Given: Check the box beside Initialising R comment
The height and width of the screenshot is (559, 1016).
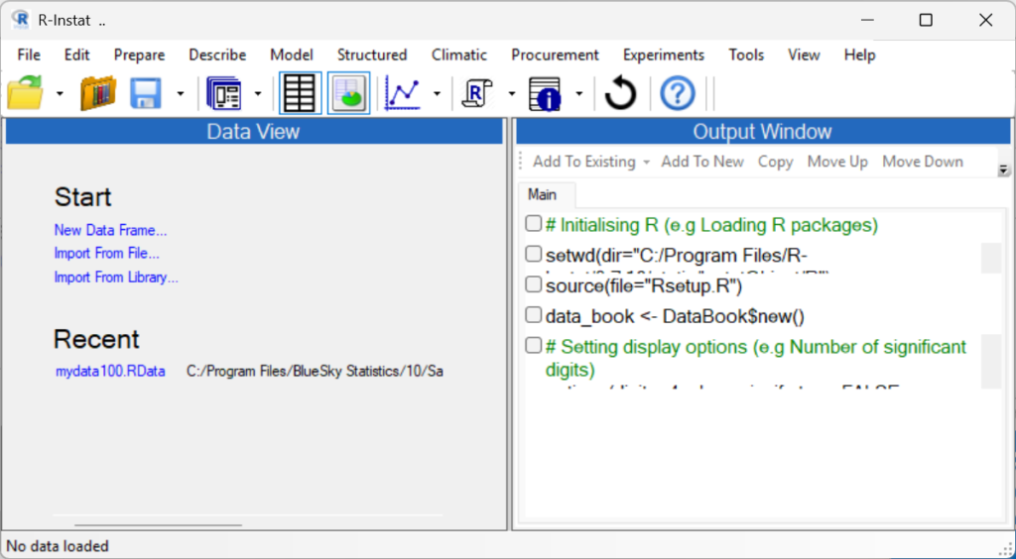Looking at the screenshot, I should tap(534, 224).
